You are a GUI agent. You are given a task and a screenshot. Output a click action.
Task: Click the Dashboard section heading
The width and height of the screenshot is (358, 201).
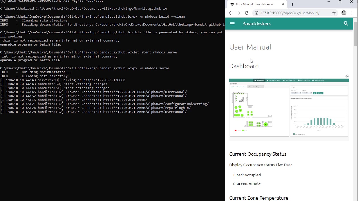[244, 66]
